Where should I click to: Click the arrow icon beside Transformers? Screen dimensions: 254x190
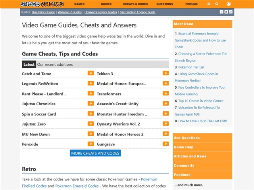click(x=165, y=93)
